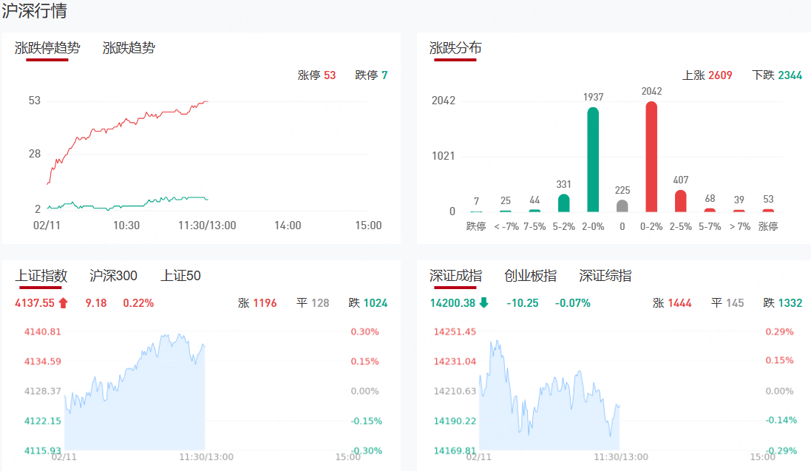Click the tall red 0-2% bar
The height and width of the screenshot is (471, 811).
point(651,157)
